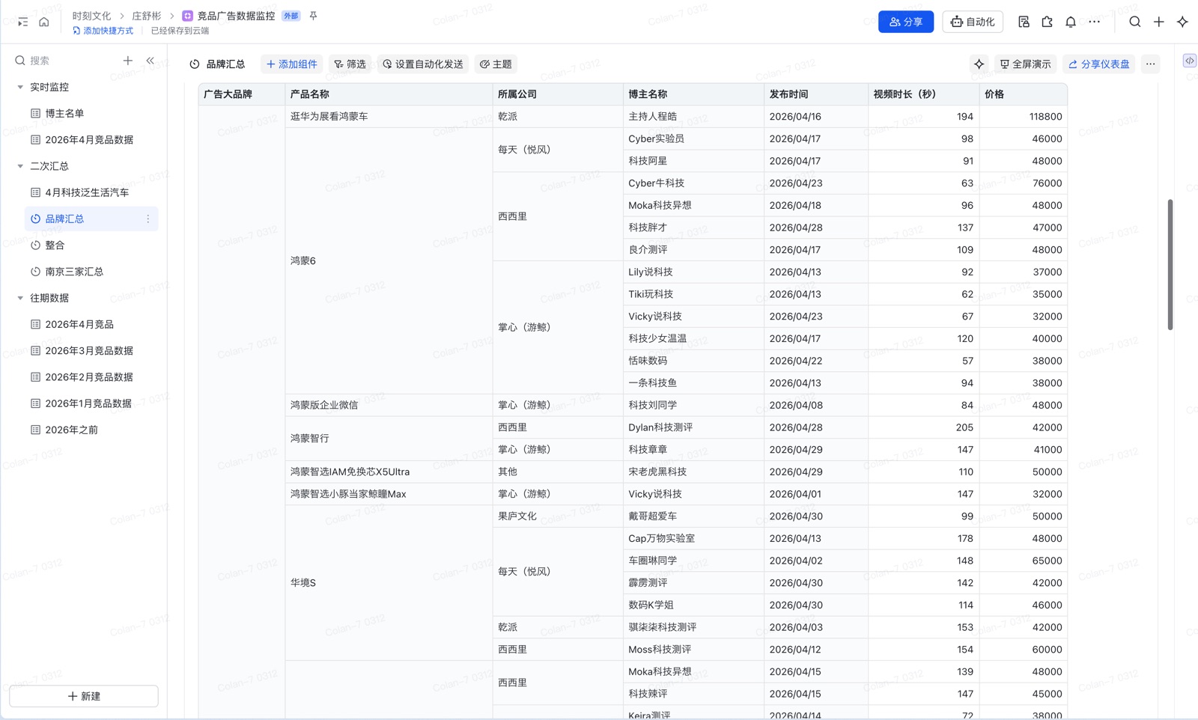Image resolution: width=1198 pixels, height=720 pixels.
Task: Click 添加组件 to add a component
Action: [292, 64]
